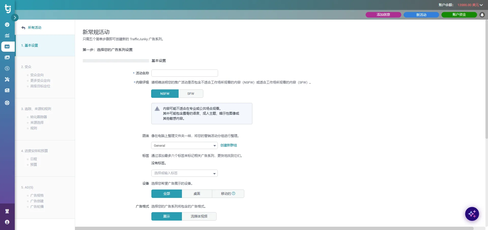Click the 新常规活动 page heading
The height and width of the screenshot is (230, 488).
96,32
